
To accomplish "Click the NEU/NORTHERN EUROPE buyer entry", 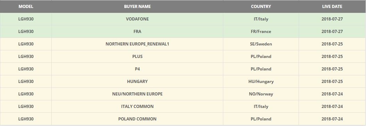I will [137, 94].
